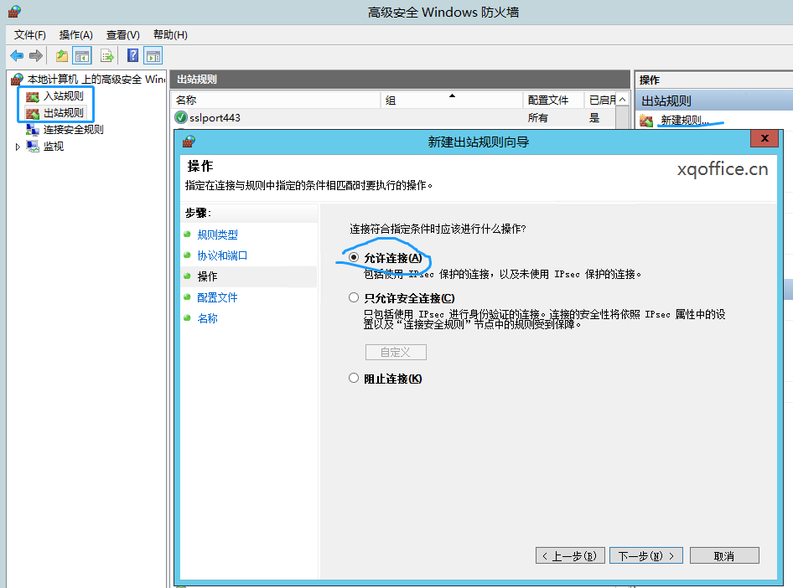Open the 查看(V) menu
793x588 pixels.
tap(123, 35)
